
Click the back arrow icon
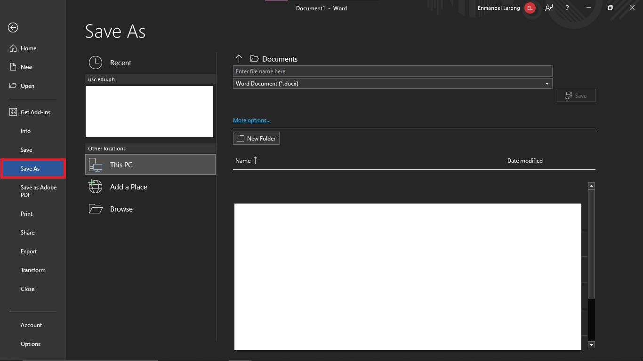pyautogui.click(x=13, y=28)
